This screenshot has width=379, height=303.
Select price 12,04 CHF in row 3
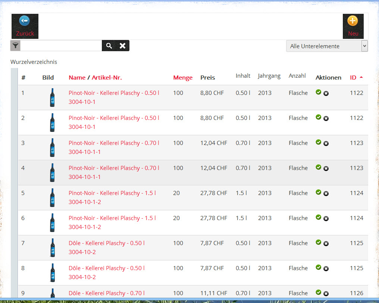point(214,143)
